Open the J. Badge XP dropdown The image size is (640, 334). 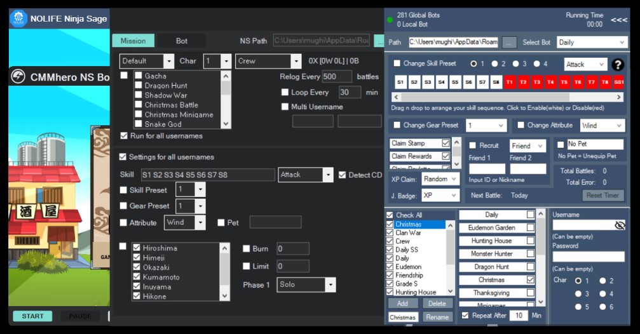pos(440,196)
